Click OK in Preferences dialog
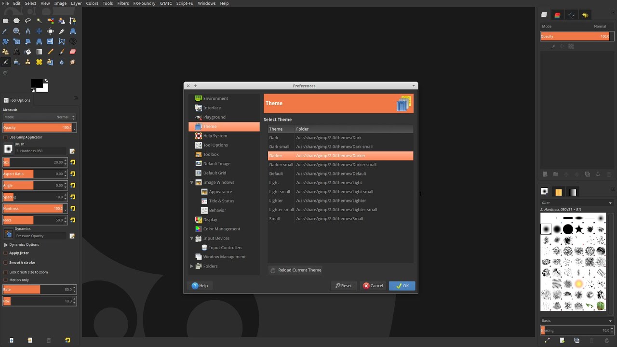 402,286
